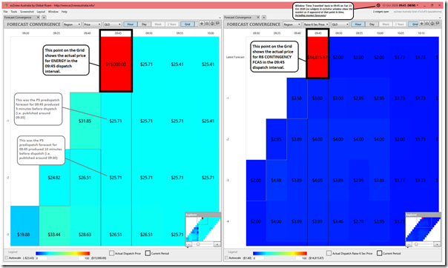The height and width of the screenshot is (268, 448).
Task: Select the Hour view button in right widget
Action: (358, 24)
